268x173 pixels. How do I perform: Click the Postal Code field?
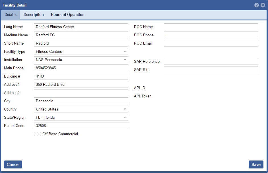pyautogui.click(x=81, y=126)
